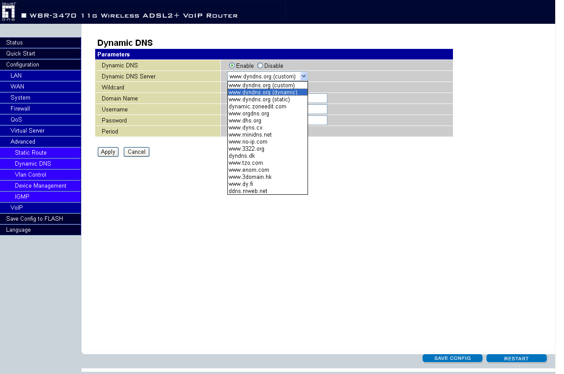Image resolution: width=564 pixels, height=374 pixels.
Task: Open IGMP settings
Action: pos(41,196)
